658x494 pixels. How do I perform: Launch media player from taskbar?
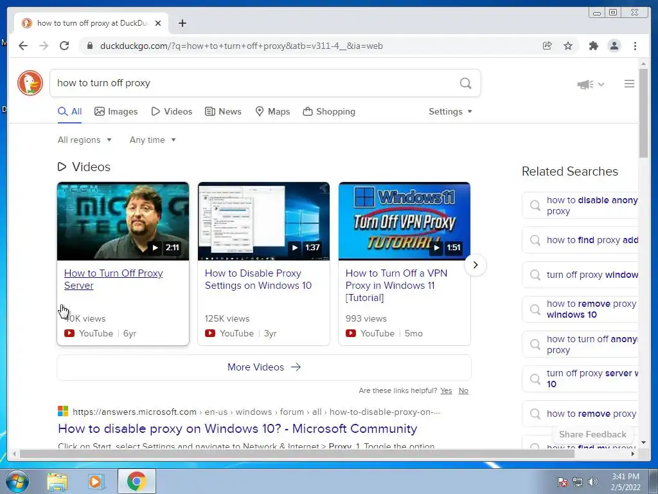(95, 481)
